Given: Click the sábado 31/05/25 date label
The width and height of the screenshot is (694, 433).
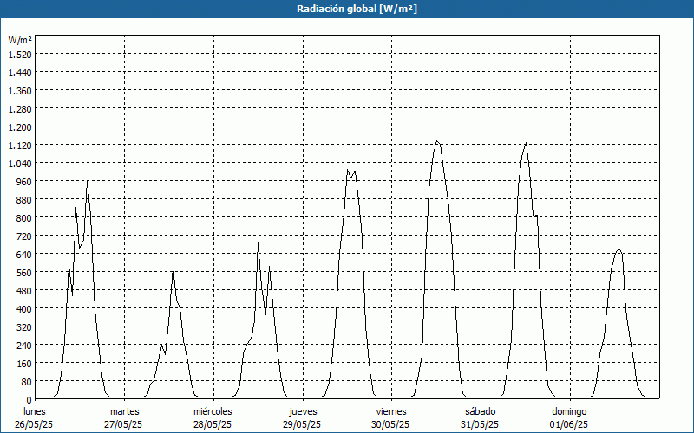Looking at the screenshot, I should point(481,418).
